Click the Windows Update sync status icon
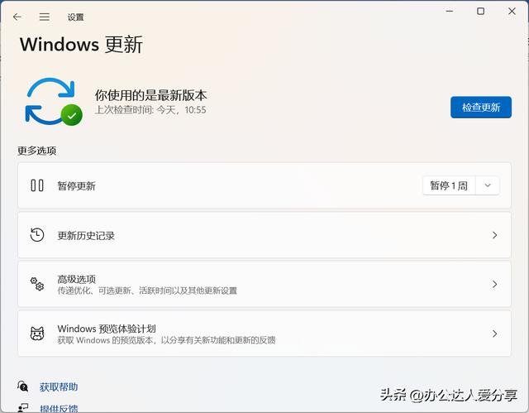This screenshot has height=413, width=529. click(53, 102)
